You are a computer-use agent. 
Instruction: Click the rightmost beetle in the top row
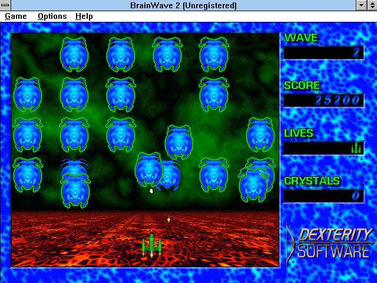[214, 55]
